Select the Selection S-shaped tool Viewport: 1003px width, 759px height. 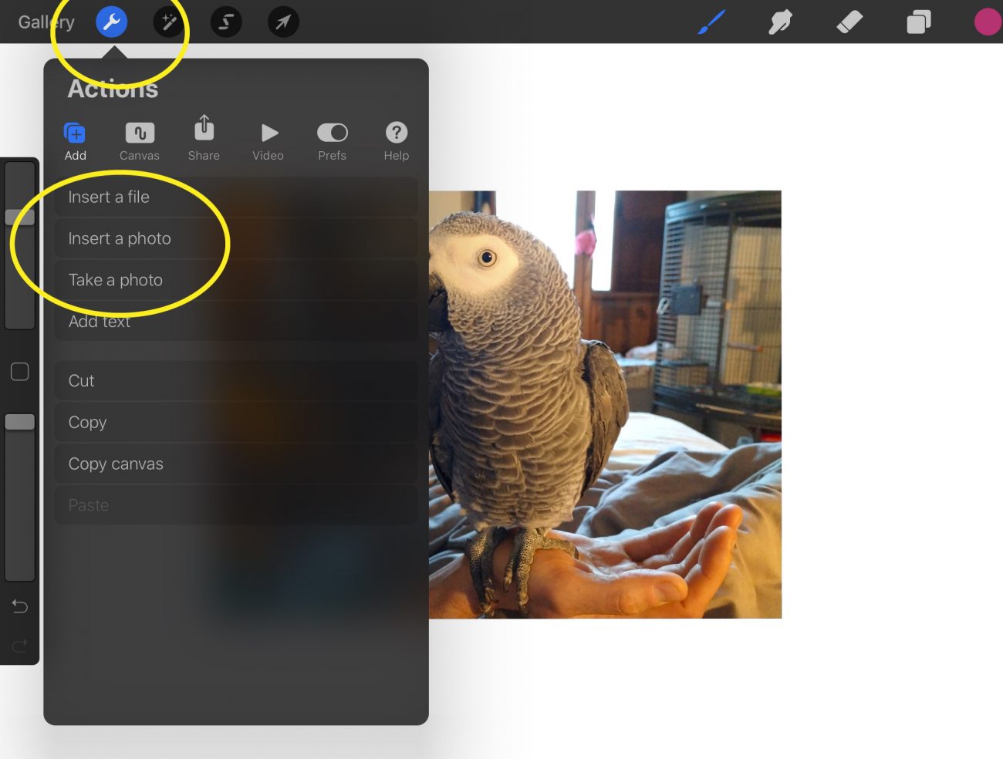(226, 22)
